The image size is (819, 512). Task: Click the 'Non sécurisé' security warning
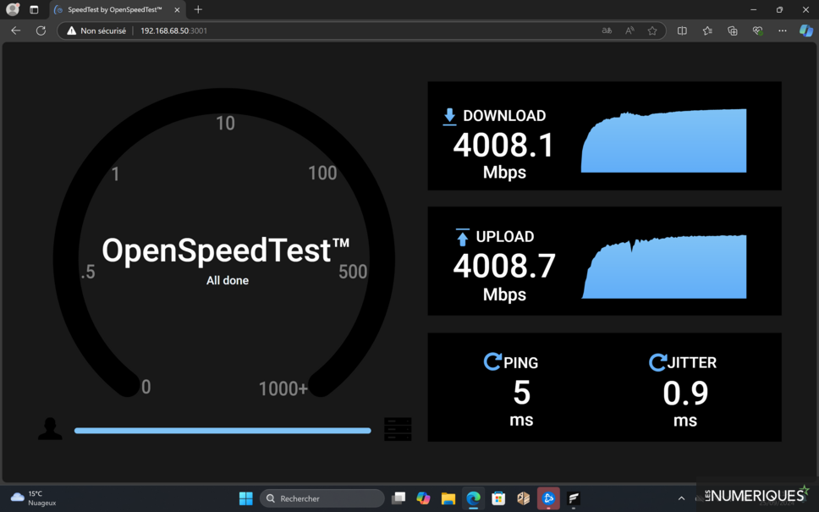click(96, 30)
